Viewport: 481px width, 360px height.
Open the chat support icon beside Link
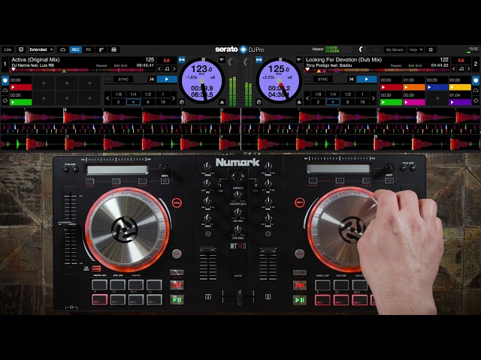point(21,49)
